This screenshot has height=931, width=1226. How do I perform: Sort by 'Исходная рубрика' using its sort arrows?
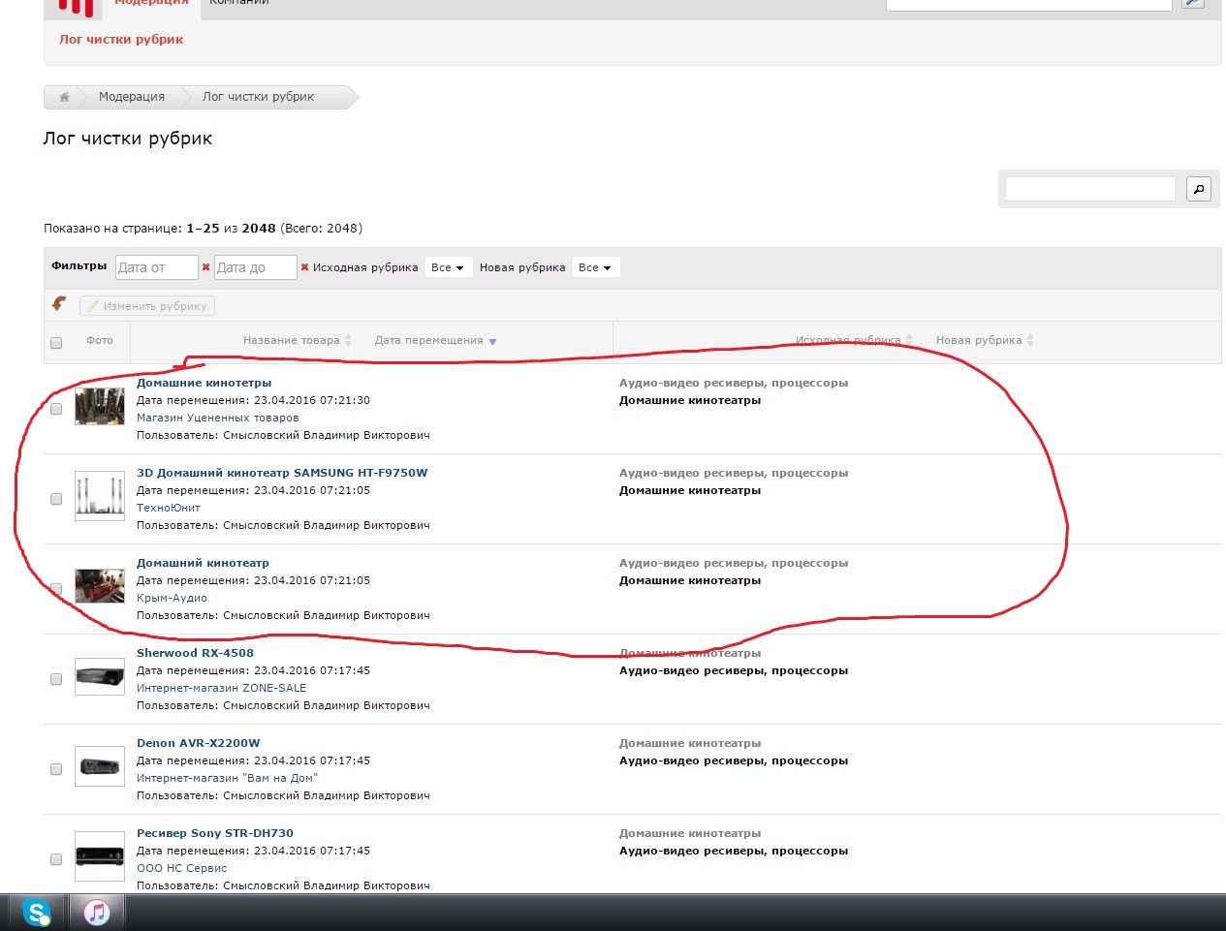point(909,340)
